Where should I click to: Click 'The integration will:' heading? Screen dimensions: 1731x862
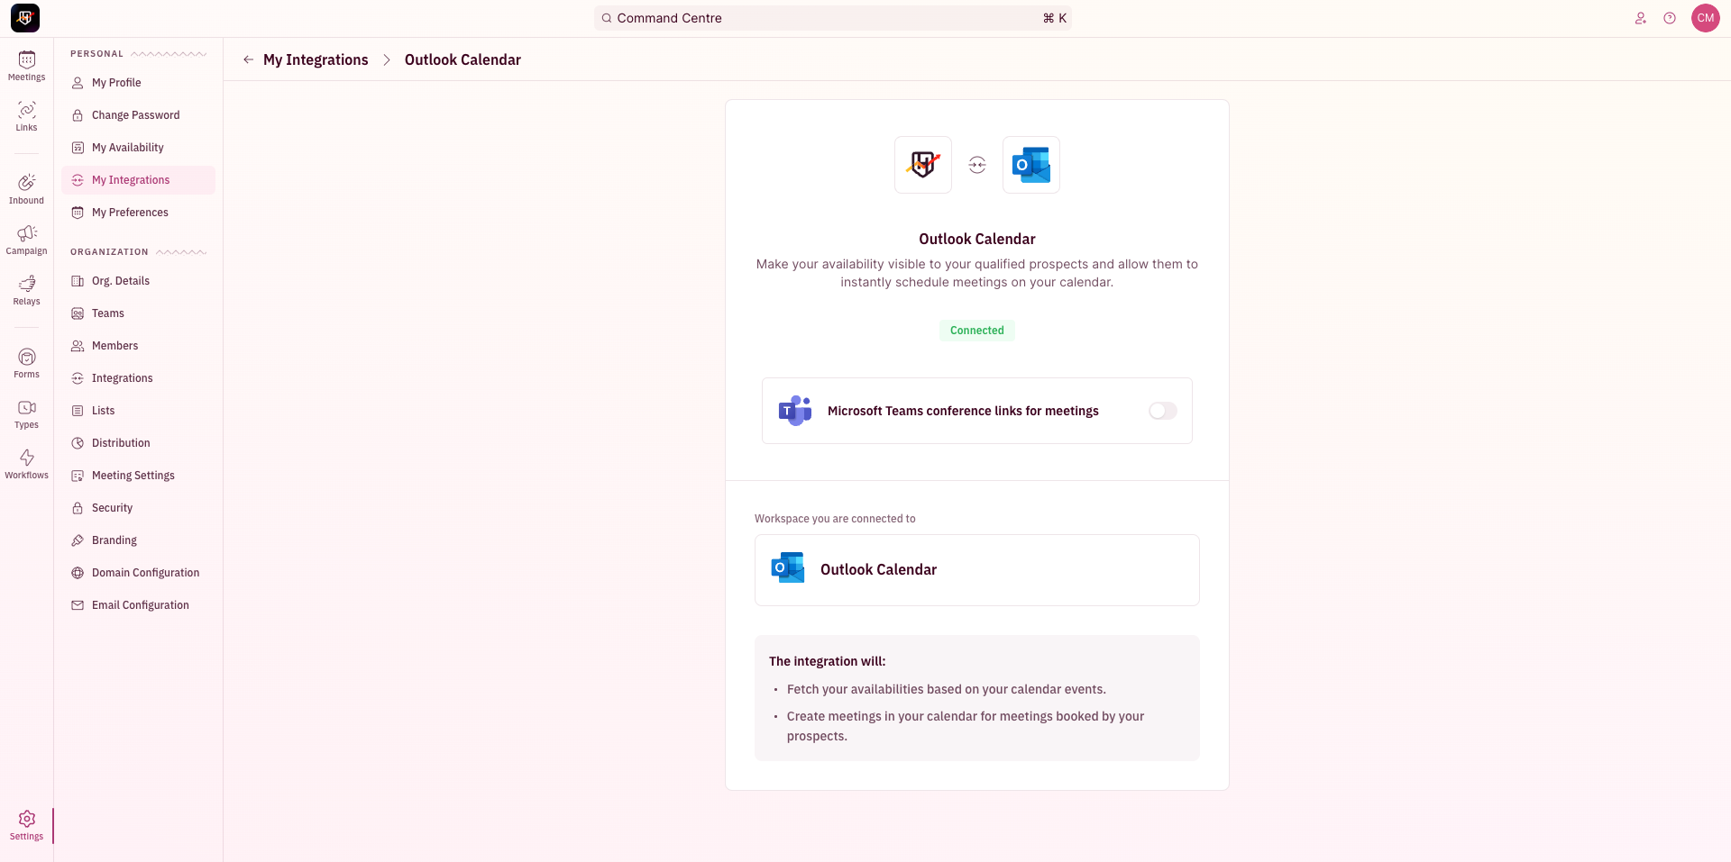coord(827,661)
